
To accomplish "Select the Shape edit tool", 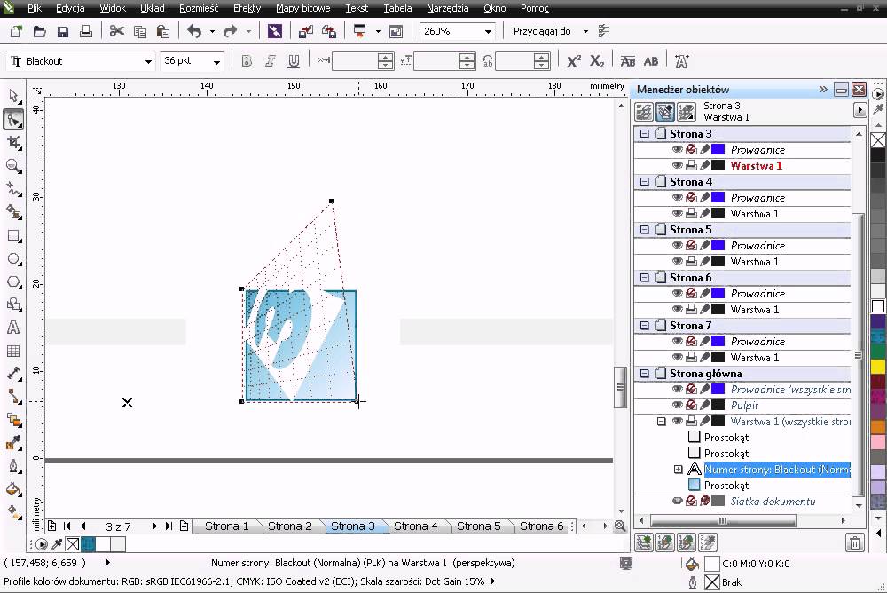I will click(13, 120).
